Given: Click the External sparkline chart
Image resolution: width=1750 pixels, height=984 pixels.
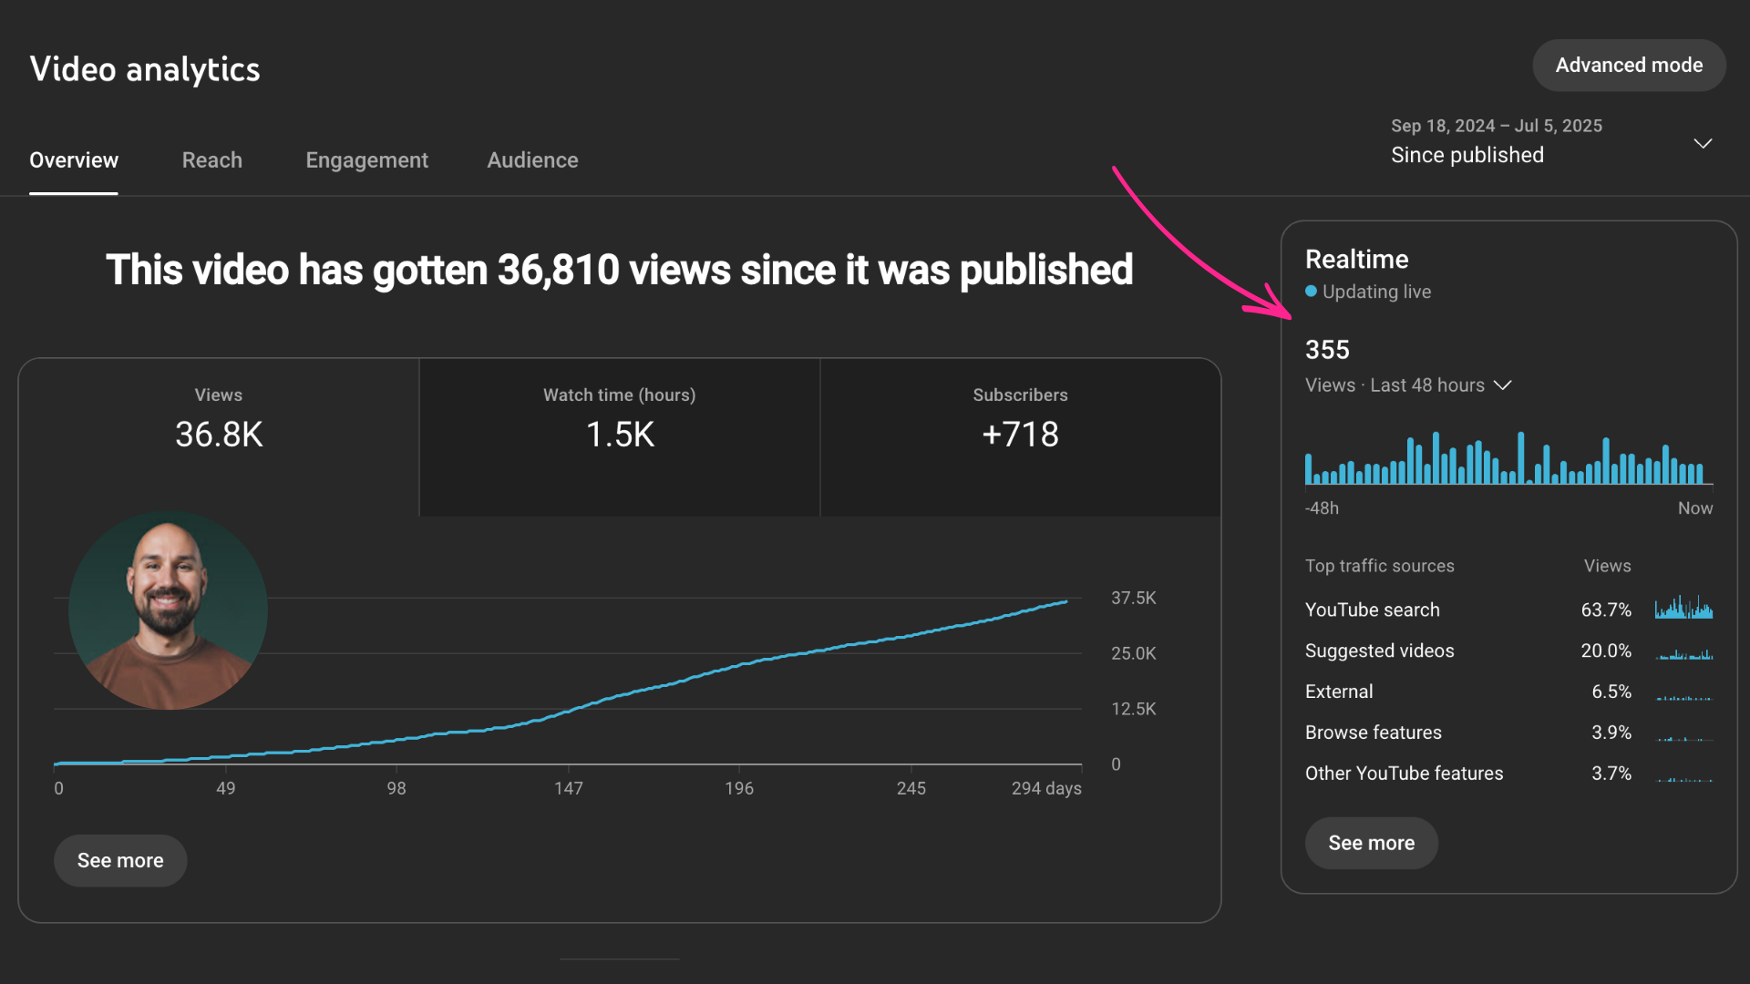Looking at the screenshot, I should pyautogui.click(x=1683, y=697).
